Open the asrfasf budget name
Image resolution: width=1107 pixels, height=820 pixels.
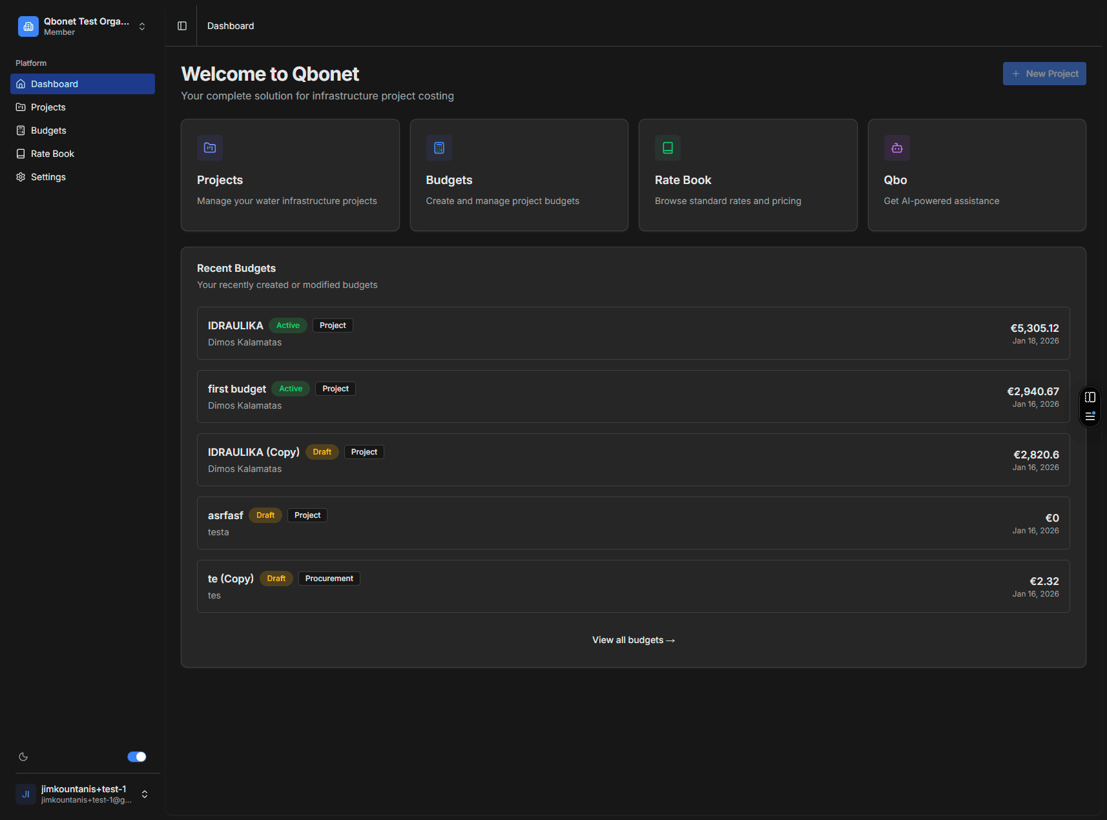coord(225,515)
